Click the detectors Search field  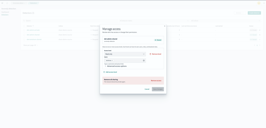pyautogui.click(x=70, y=21)
